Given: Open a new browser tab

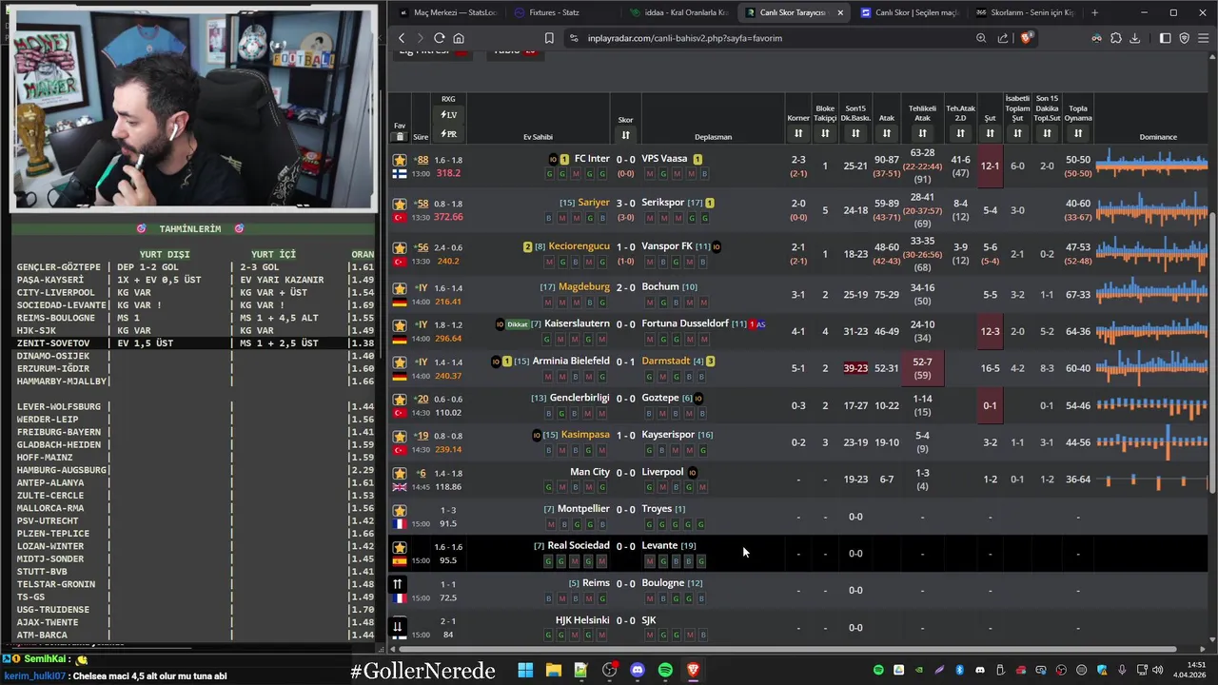Looking at the screenshot, I should [1094, 12].
